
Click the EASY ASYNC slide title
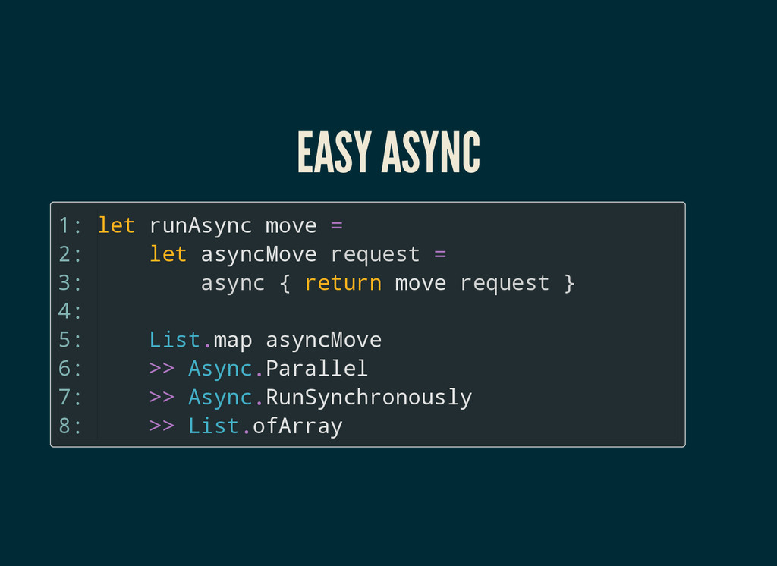pos(388,152)
